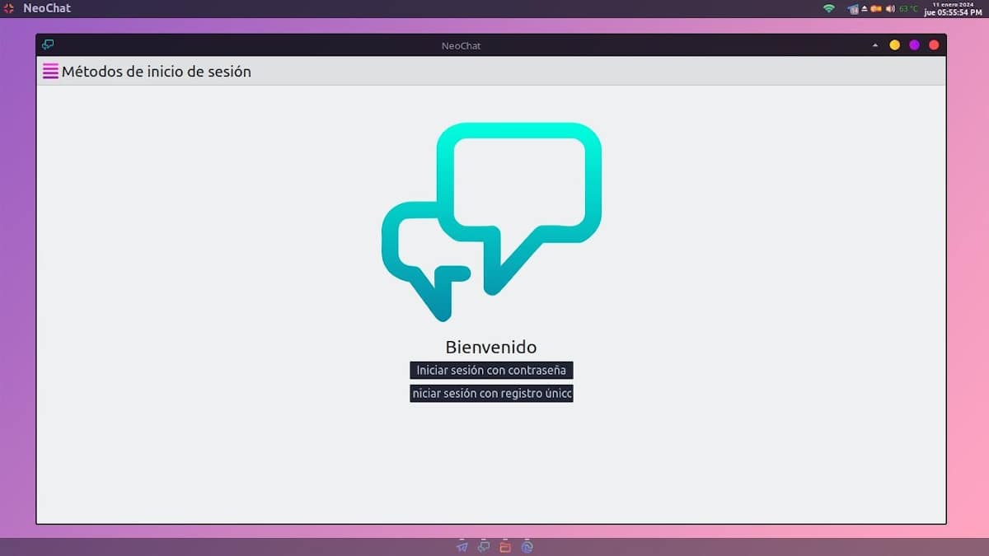Click the clock showing jue 05:55:54 PM
This screenshot has height=556, width=989.
click(952, 10)
